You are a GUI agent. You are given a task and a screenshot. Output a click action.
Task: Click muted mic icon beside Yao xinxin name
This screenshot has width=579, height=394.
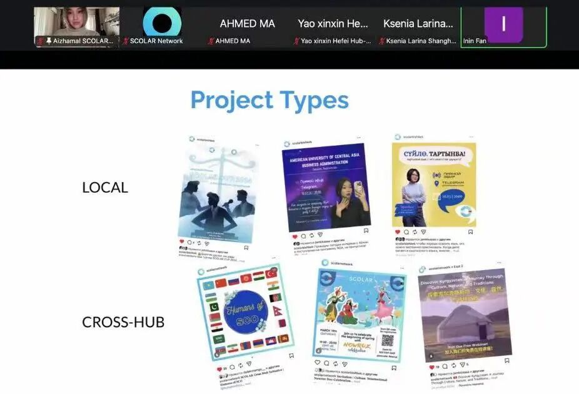(x=296, y=41)
